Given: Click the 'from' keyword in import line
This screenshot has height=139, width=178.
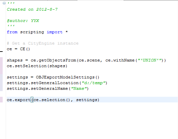Looking at the screenshot, I should tap(12, 32).
